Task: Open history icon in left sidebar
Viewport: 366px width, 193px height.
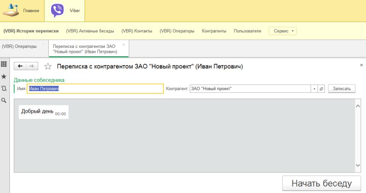Action: (4, 89)
